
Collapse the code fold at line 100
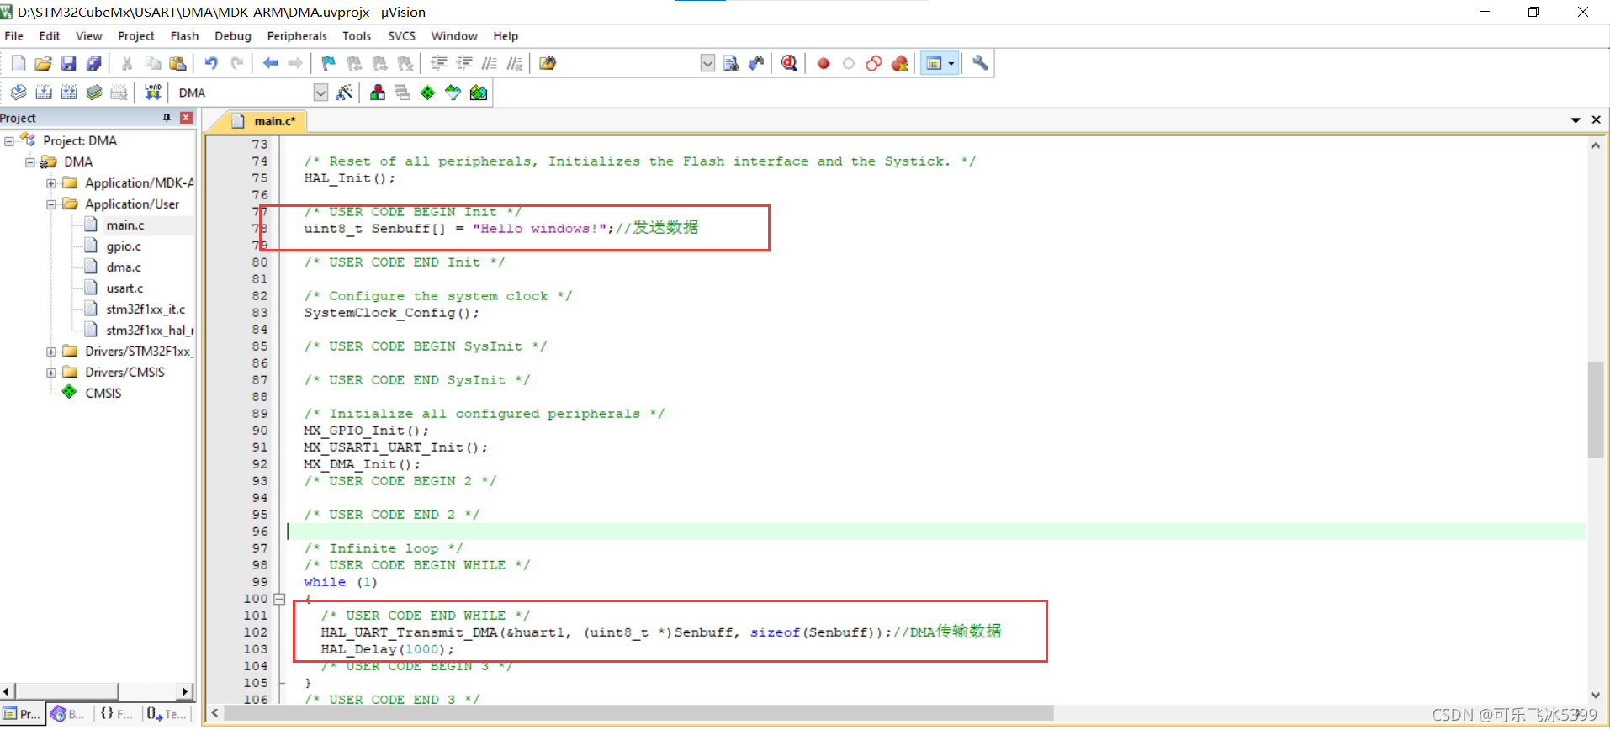(x=279, y=599)
